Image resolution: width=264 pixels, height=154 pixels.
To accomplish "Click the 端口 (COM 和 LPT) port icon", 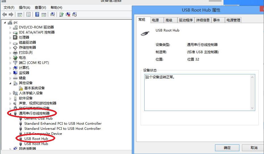I will 15,63.
